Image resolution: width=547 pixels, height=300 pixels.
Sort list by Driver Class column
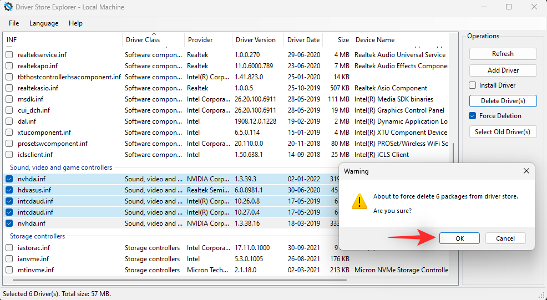(x=143, y=40)
